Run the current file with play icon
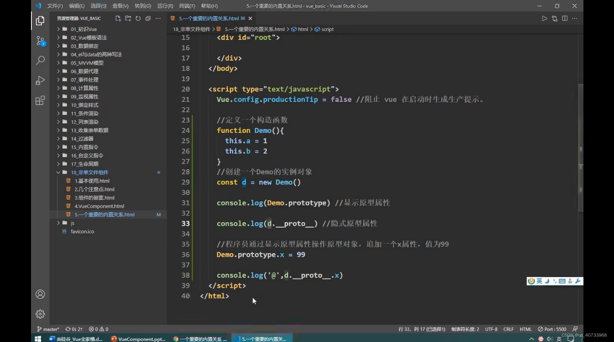This screenshot has height=342, width=614. pos(544,18)
